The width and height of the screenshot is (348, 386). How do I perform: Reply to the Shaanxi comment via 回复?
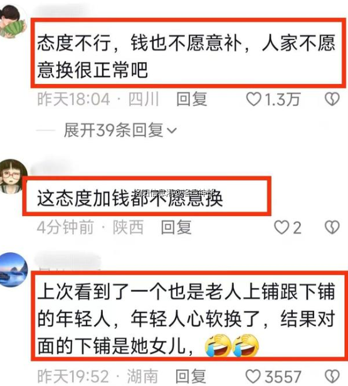click(176, 227)
